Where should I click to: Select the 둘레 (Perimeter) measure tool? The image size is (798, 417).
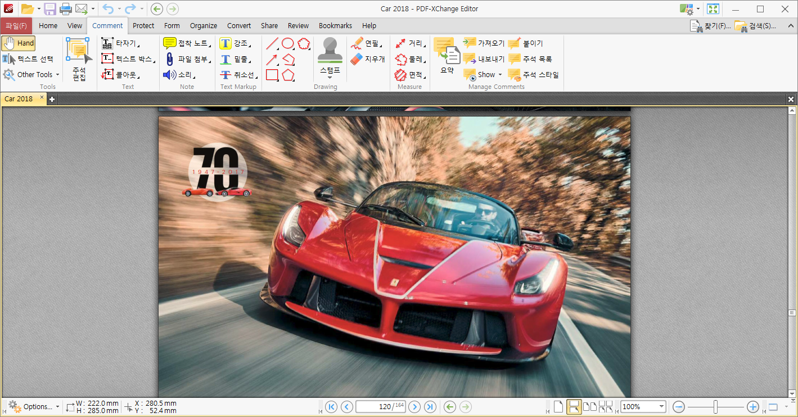coord(409,59)
